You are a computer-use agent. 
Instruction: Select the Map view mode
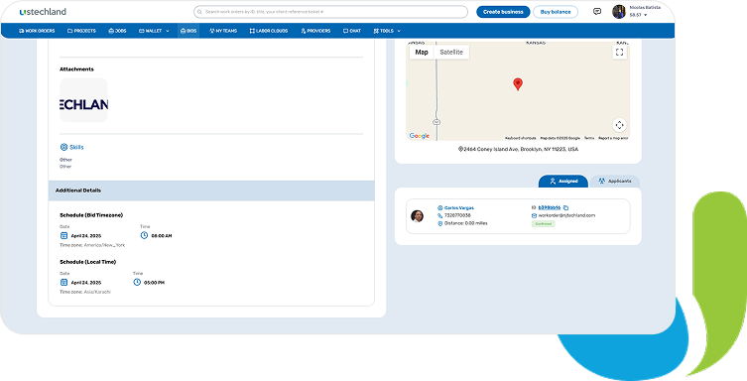click(x=422, y=53)
